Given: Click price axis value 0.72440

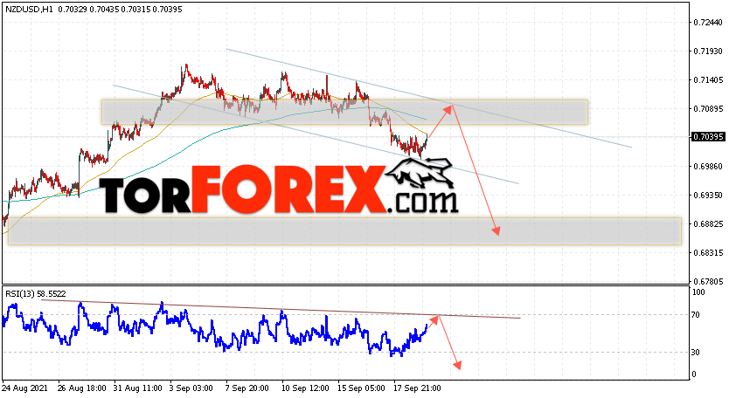Looking at the screenshot, I should tap(708, 23).
